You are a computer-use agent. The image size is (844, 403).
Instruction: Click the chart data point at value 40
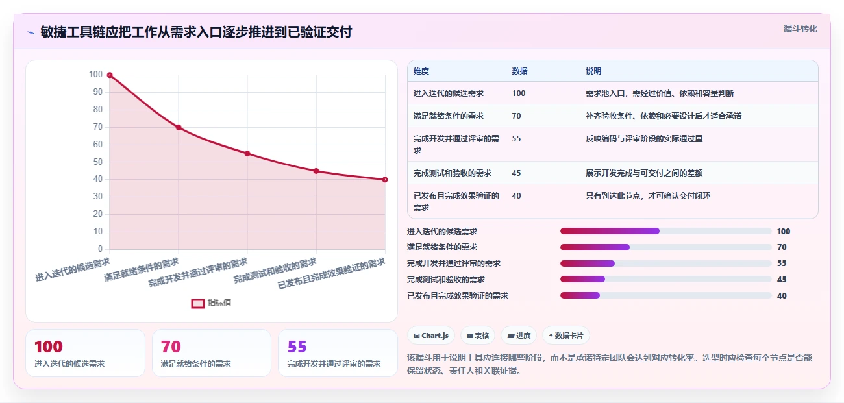(385, 180)
